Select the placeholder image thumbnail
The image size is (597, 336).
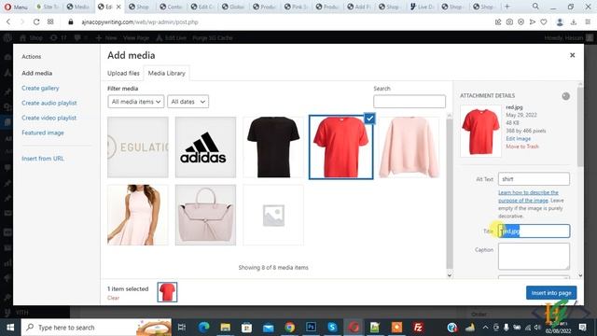tap(273, 215)
